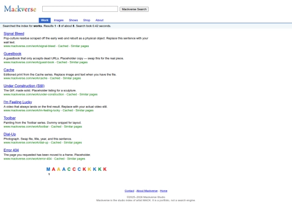Show Similar pages for Dial-Up
The image size is (292, 219).
(x=72, y=143)
